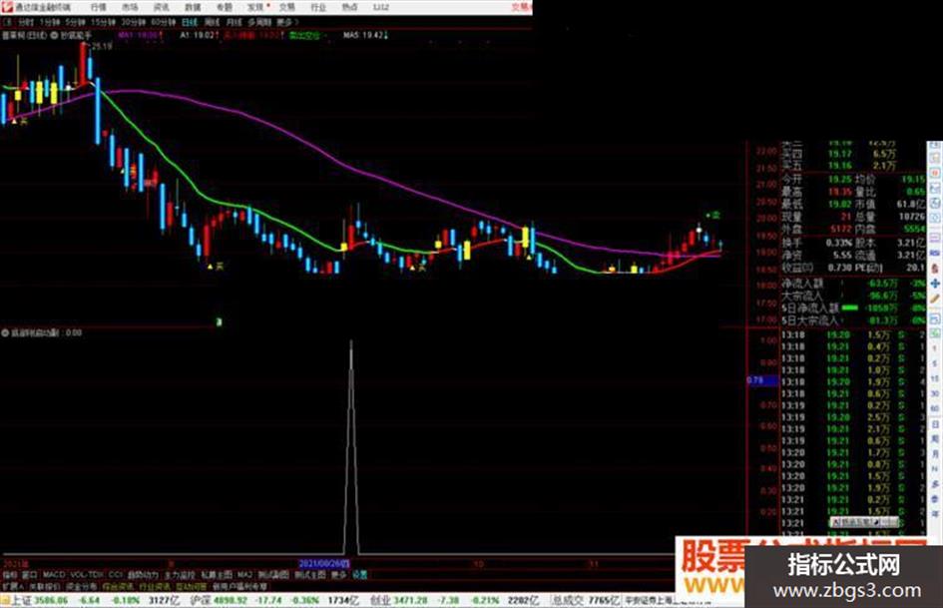Select the 日线 daily period tab
Screen dimensions: 943x608
point(190,22)
